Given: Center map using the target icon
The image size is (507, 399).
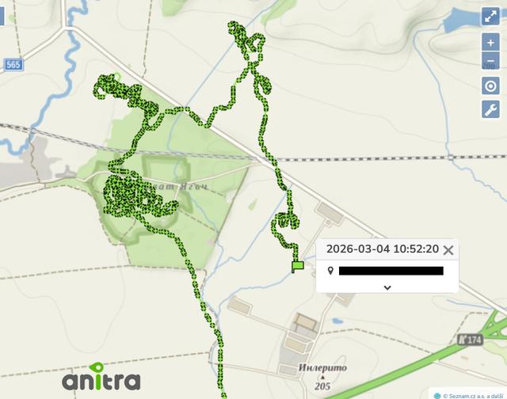Looking at the screenshot, I should (x=490, y=86).
